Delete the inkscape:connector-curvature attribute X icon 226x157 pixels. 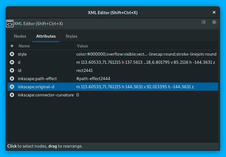pos(12,95)
